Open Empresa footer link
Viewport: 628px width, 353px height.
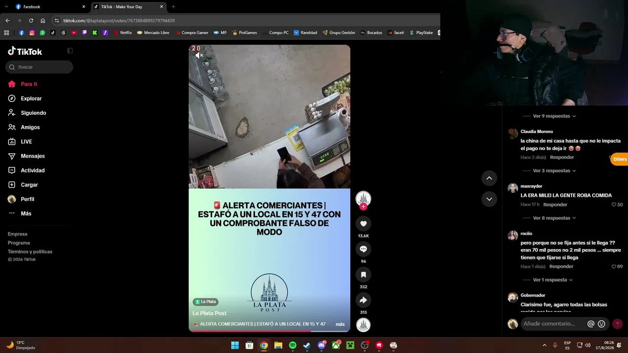tap(18, 234)
